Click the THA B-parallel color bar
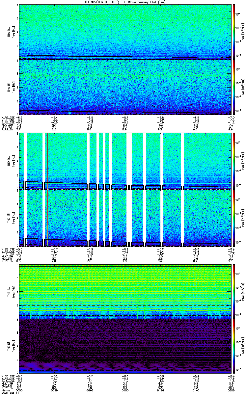This screenshot has width=247, height=395. pyautogui.click(x=234, y=87)
